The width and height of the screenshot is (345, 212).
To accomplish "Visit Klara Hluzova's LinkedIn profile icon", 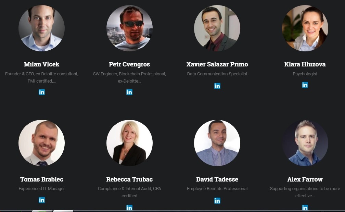I will 305,85.
